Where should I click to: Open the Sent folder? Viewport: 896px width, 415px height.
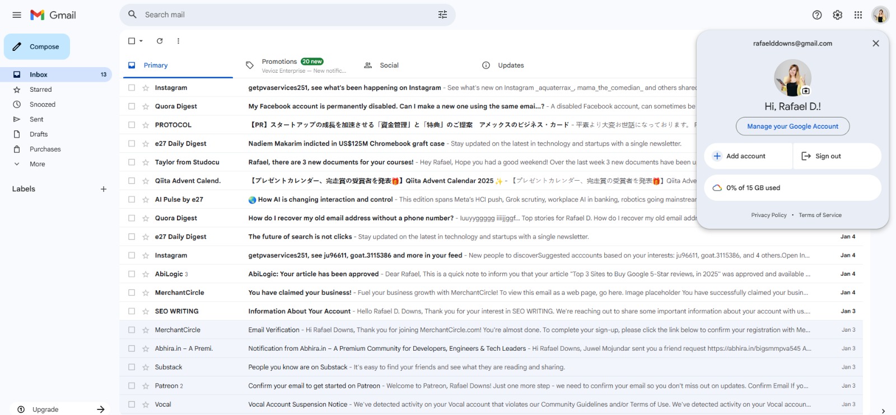(x=56, y=119)
